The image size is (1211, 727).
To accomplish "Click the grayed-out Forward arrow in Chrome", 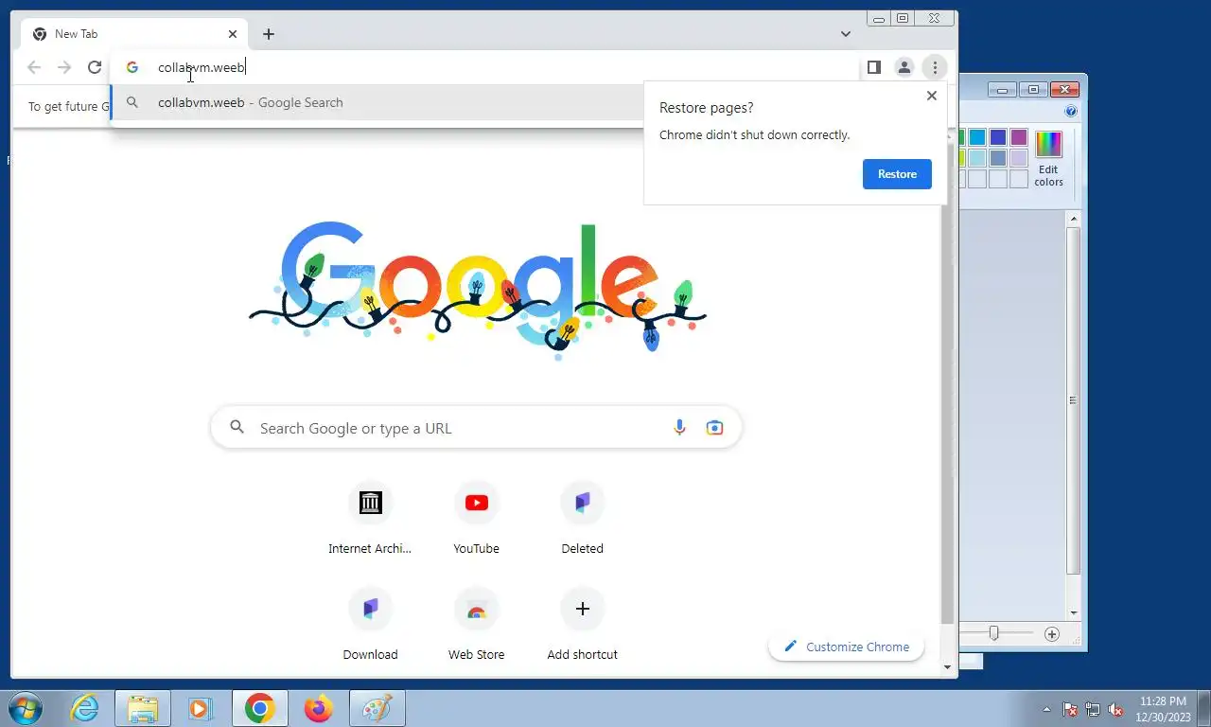I will point(64,67).
